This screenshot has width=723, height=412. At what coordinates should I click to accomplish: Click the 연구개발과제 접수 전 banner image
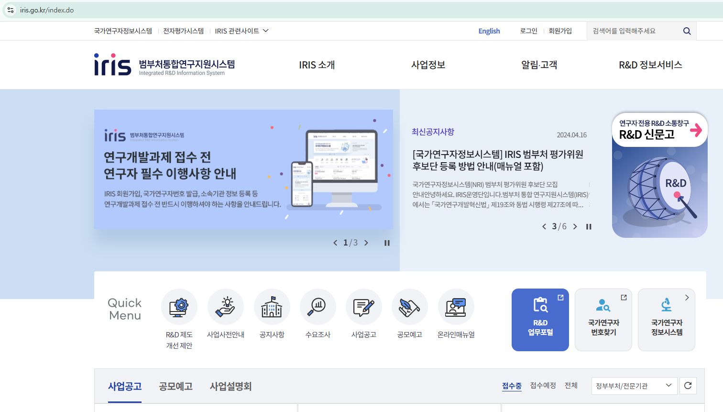(x=243, y=169)
